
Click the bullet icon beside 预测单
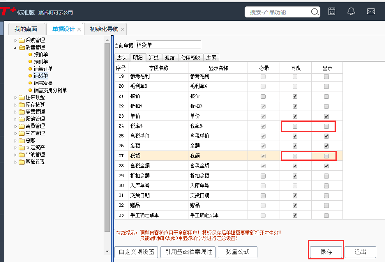coord(30,61)
